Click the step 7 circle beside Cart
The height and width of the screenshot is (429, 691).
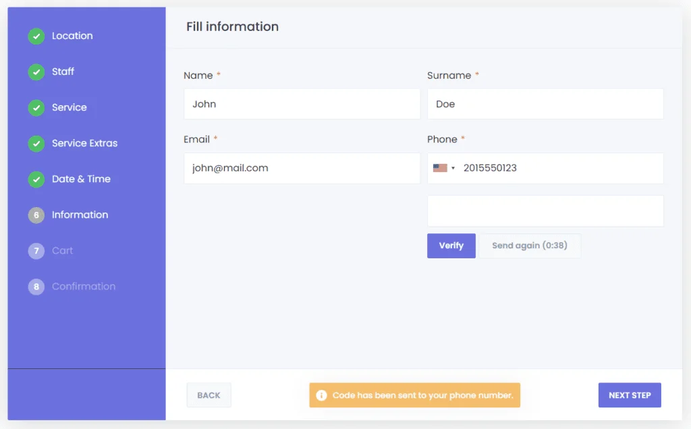(36, 251)
